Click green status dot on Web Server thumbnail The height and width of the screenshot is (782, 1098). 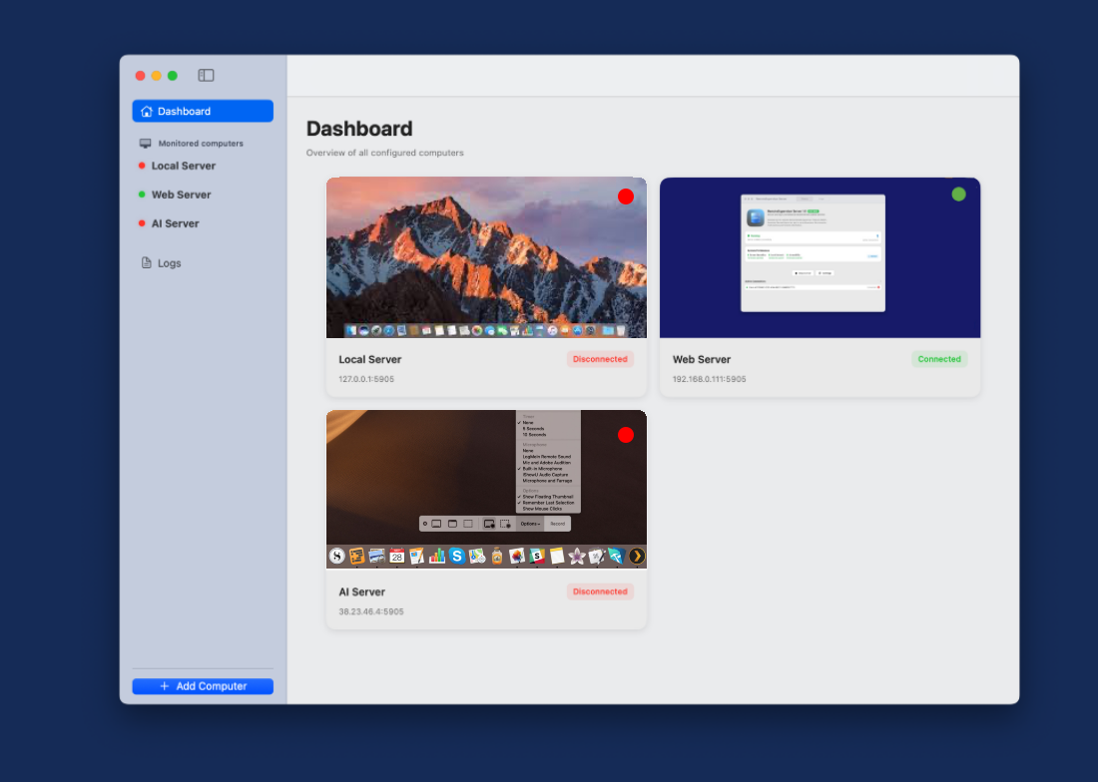[958, 194]
